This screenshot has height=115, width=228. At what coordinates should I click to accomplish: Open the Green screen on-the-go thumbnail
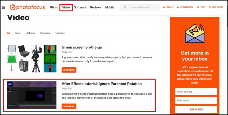[x=32, y=59]
